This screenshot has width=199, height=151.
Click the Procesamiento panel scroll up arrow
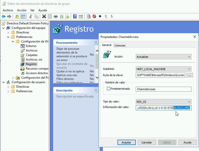[97, 51]
